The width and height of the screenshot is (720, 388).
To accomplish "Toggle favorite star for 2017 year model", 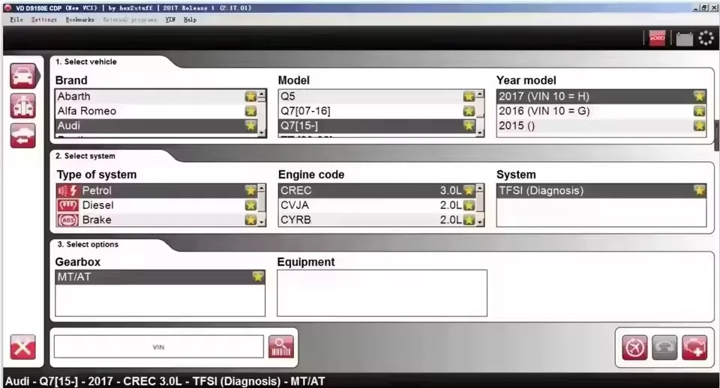I will coord(699,97).
